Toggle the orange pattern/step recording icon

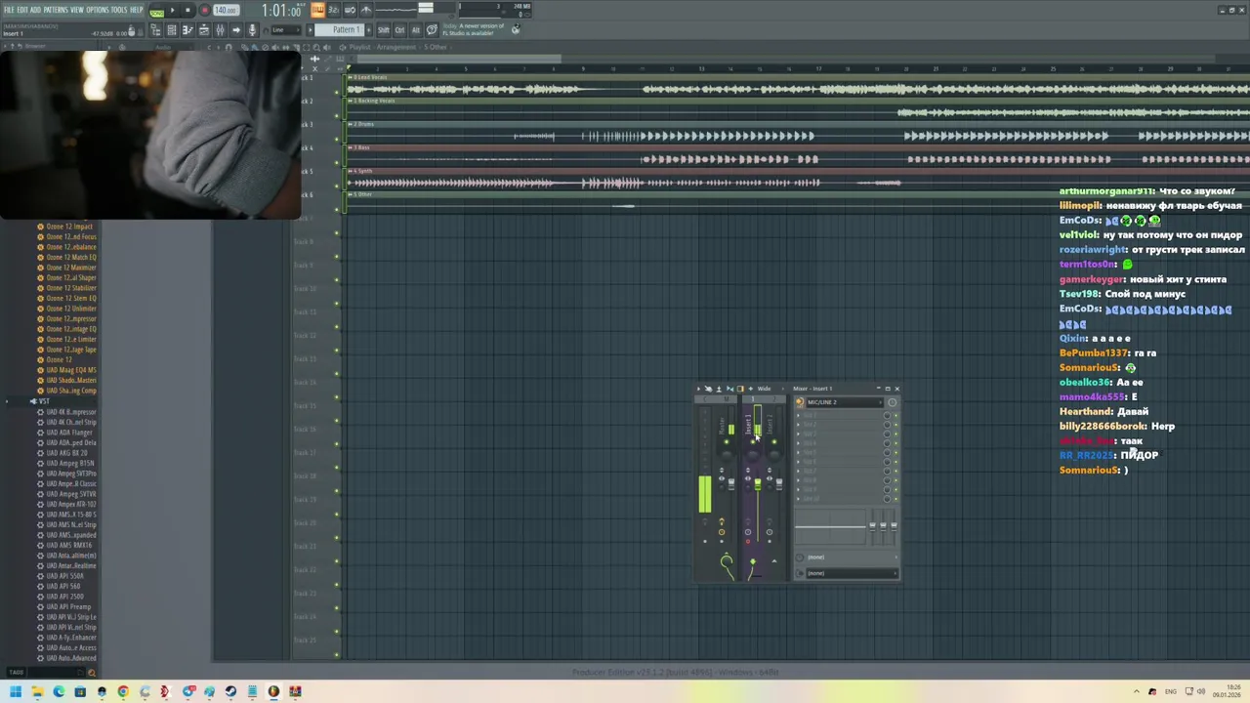[x=317, y=10]
